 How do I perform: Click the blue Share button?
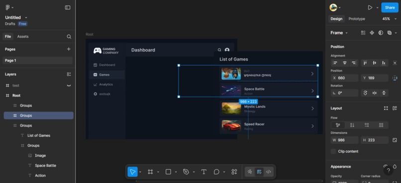click(x=390, y=7)
